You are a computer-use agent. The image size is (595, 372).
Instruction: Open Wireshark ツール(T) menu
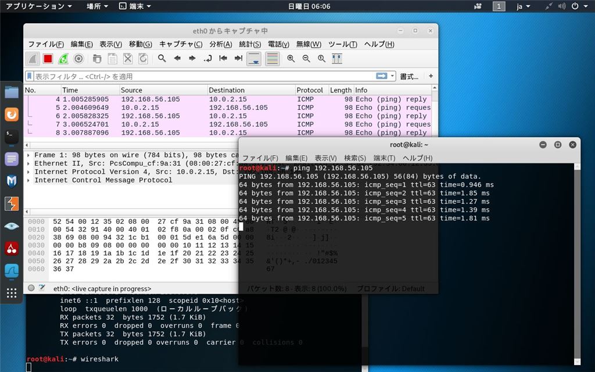click(x=343, y=44)
